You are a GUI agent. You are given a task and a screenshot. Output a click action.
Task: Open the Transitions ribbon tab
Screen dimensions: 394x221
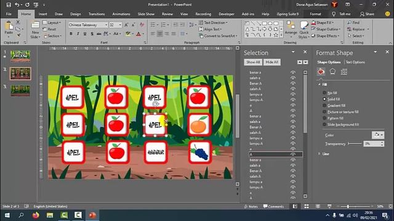click(x=97, y=14)
